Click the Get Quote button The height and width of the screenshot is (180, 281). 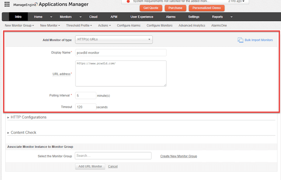click(x=151, y=8)
